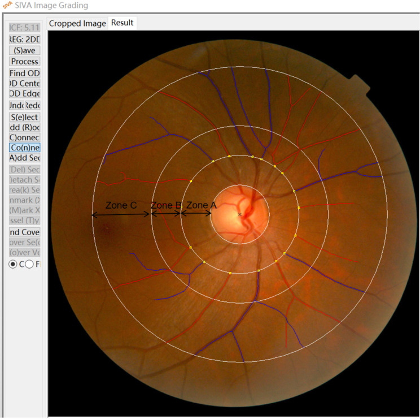The height and width of the screenshot is (419, 420).
Task: Click the (C)onnect button
Action: [x=24, y=137]
